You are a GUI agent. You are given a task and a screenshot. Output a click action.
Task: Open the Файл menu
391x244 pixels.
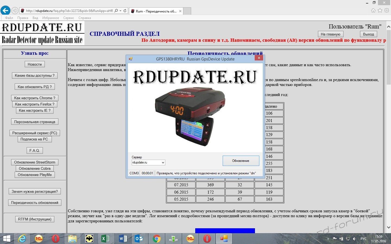(x=9, y=18)
